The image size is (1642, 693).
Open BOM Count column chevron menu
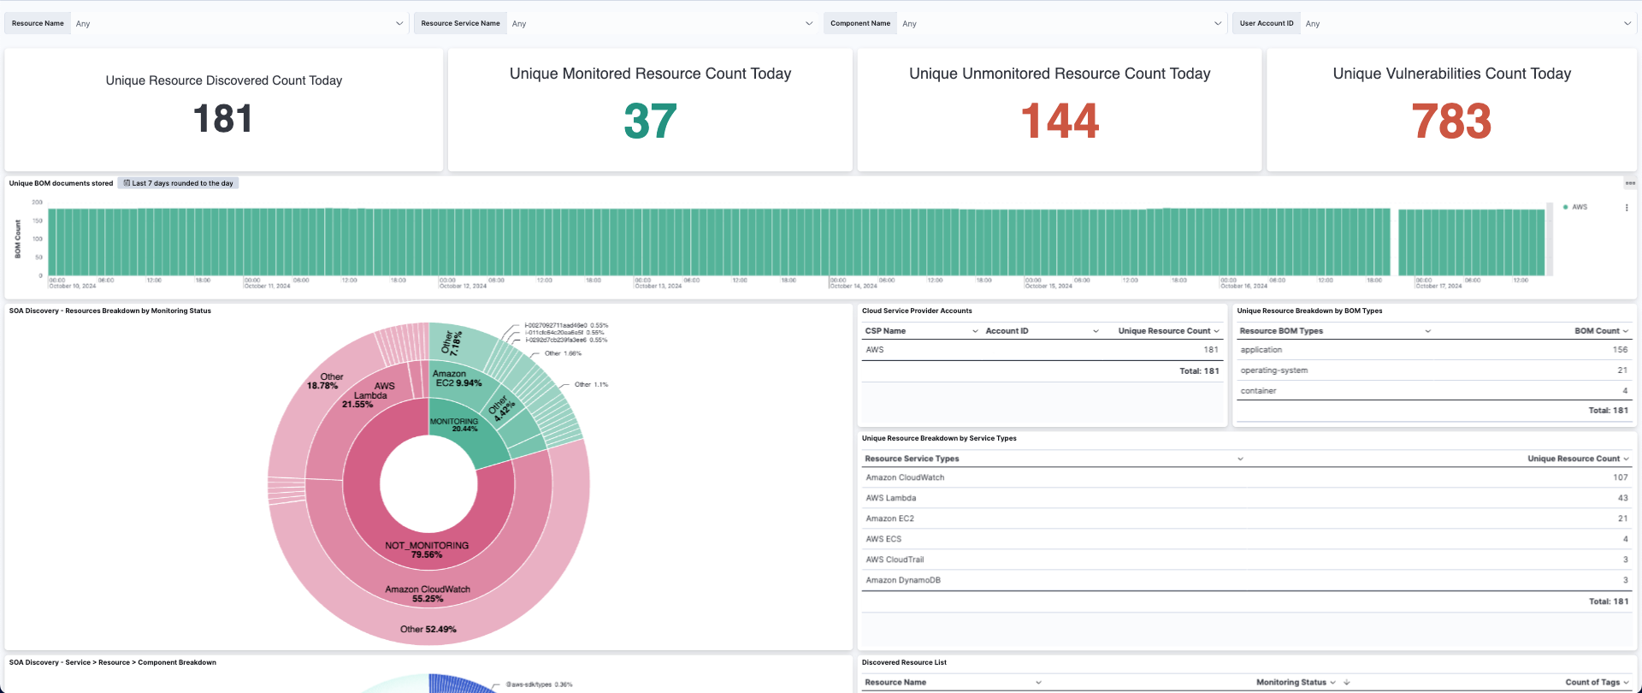pyautogui.click(x=1625, y=331)
